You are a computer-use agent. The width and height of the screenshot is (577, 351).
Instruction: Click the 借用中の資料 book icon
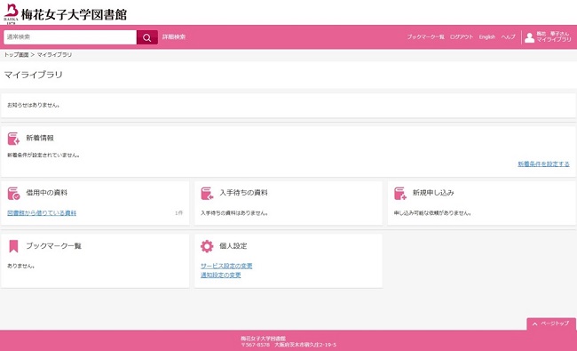pos(13,194)
